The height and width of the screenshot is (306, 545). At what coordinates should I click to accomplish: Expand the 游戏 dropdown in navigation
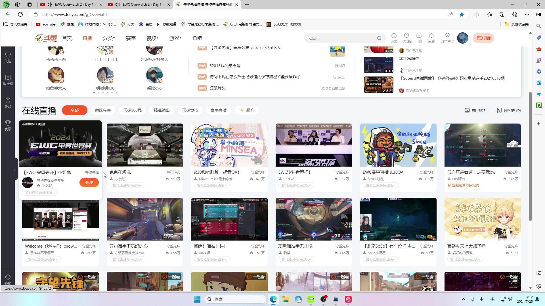point(175,38)
